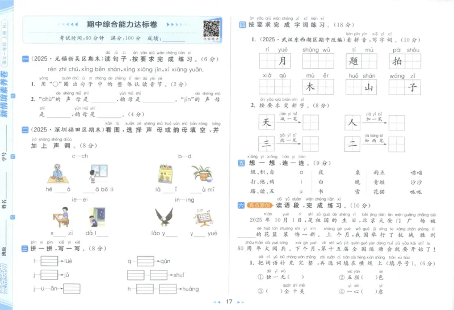The image size is (454, 310).
Task: Click the matching word 青蛙
Action: (379, 182)
